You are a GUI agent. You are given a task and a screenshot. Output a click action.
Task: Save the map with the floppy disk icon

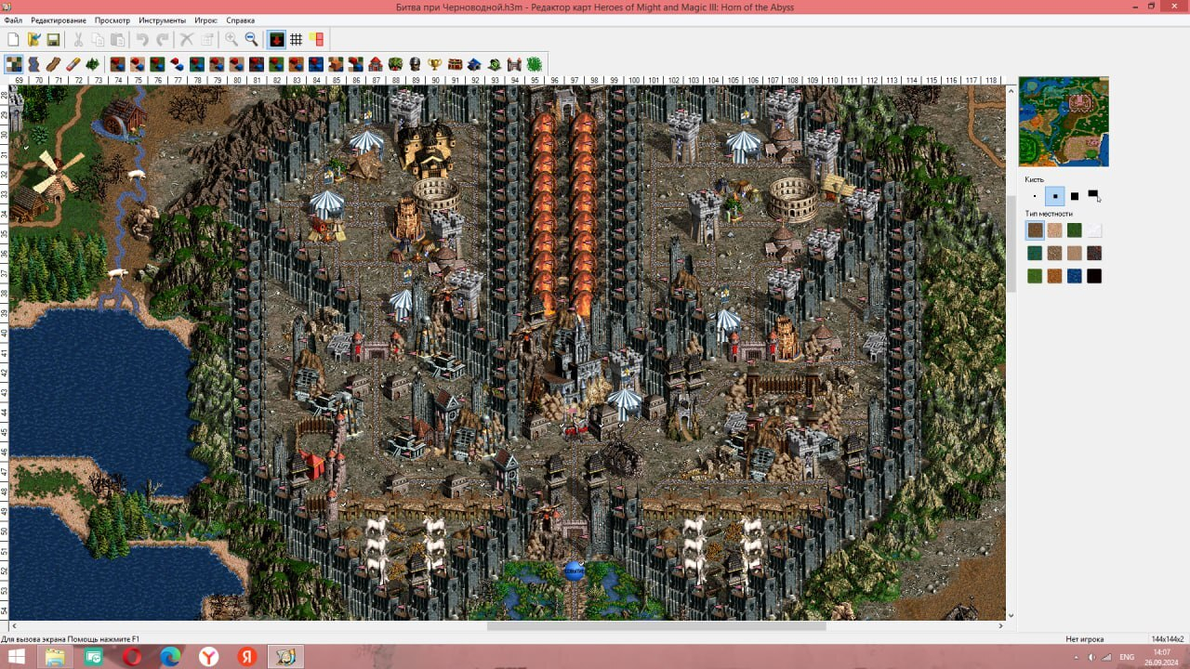[x=53, y=39]
